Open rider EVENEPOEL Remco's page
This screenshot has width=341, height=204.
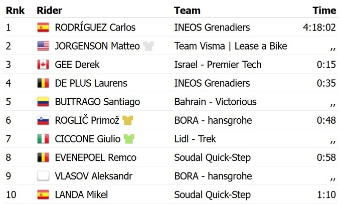pos(95,157)
